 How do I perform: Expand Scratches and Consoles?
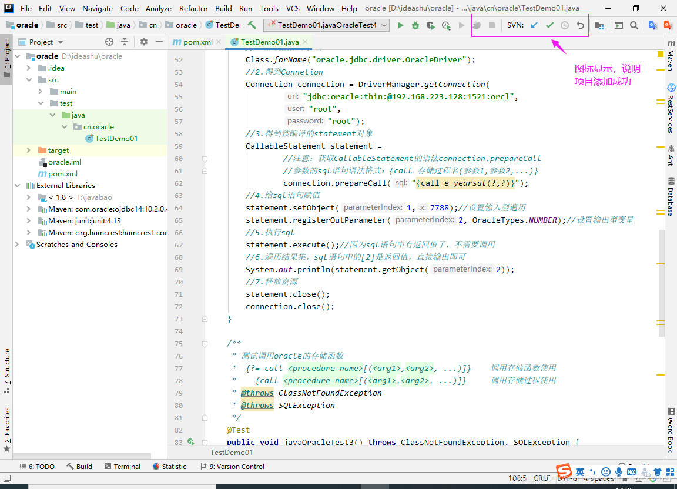pyautogui.click(x=18, y=244)
